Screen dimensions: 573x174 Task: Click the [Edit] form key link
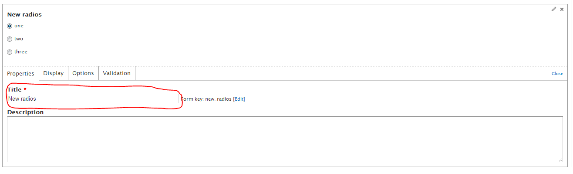pos(239,99)
